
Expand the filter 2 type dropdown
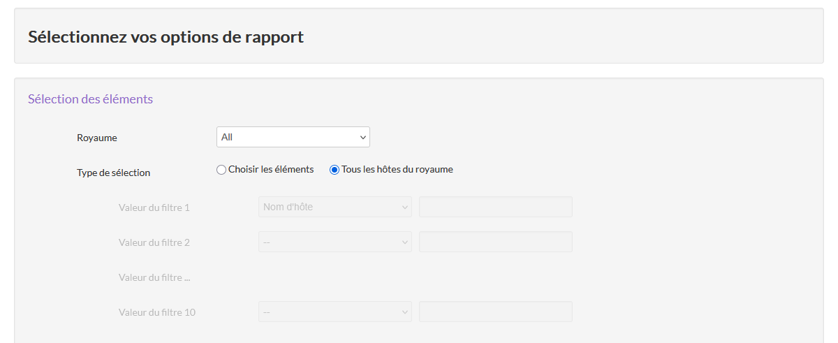335,242
